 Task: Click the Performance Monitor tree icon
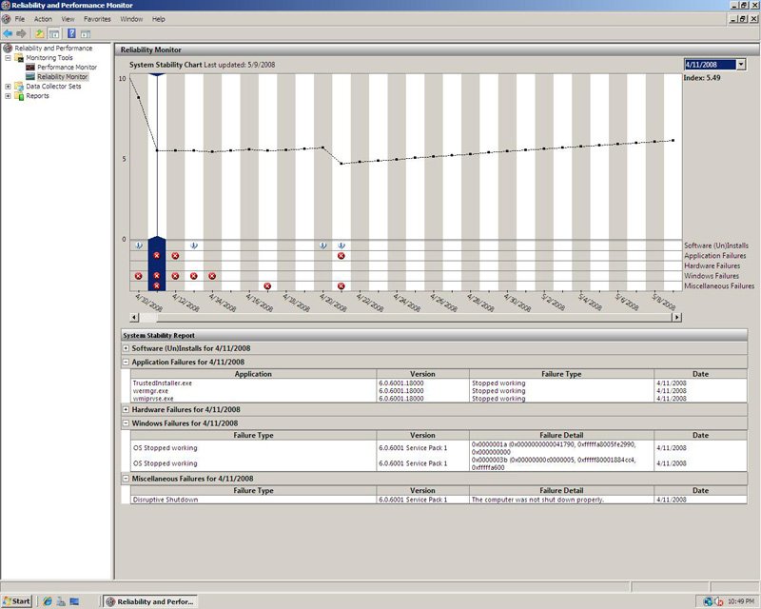pyautogui.click(x=30, y=67)
